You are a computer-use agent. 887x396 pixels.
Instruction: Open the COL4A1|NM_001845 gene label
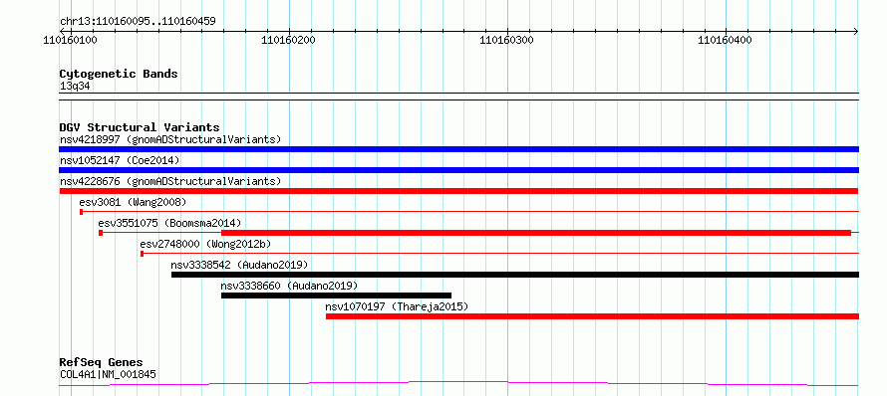coord(108,374)
